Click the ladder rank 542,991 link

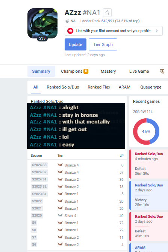pyautogui.click(x=107, y=21)
